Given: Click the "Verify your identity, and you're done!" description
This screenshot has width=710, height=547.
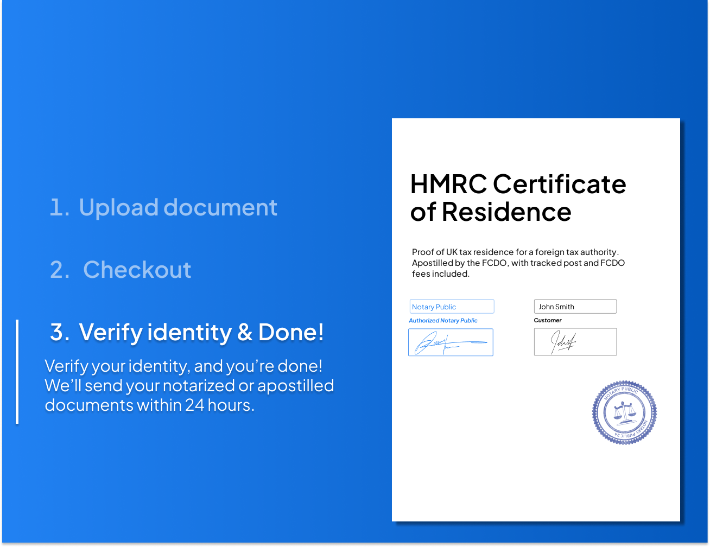Looking at the screenshot, I should 189,385.
